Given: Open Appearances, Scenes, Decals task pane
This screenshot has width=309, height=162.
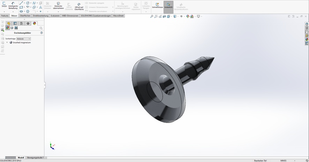Looking at the screenshot, I should pyautogui.click(x=307, y=40).
